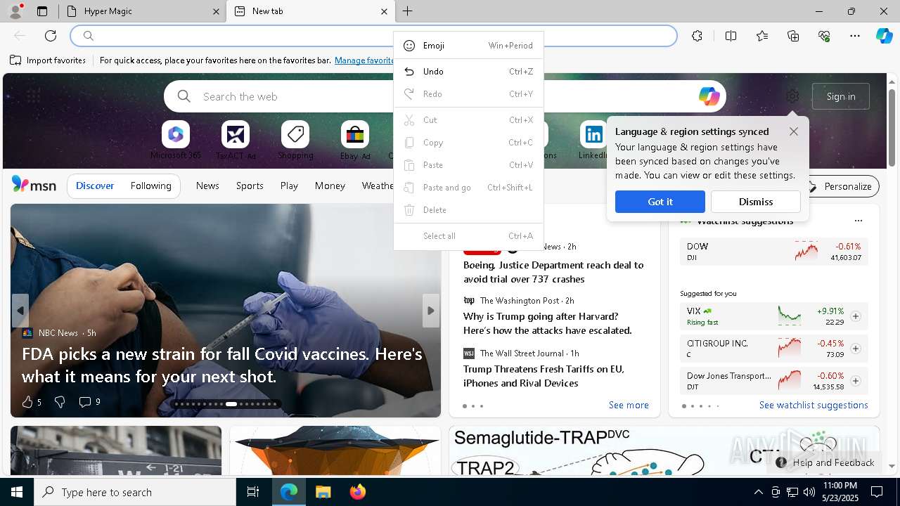Add CITIGROUP INC. to watchlist
The width and height of the screenshot is (900, 506).
pyautogui.click(x=856, y=349)
